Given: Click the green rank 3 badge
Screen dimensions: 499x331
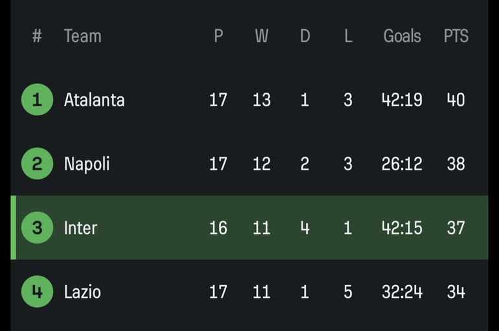Looking at the screenshot, I should pyautogui.click(x=37, y=228).
